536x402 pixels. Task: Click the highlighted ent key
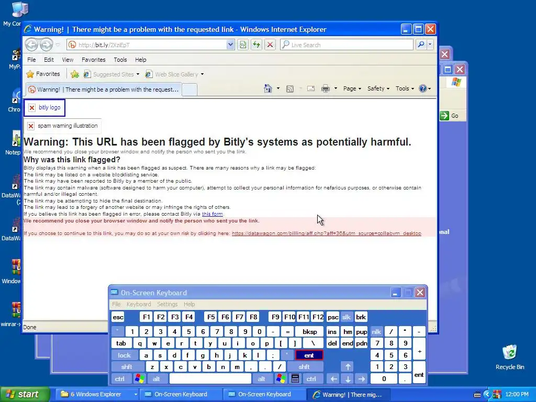click(x=309, y=355)
